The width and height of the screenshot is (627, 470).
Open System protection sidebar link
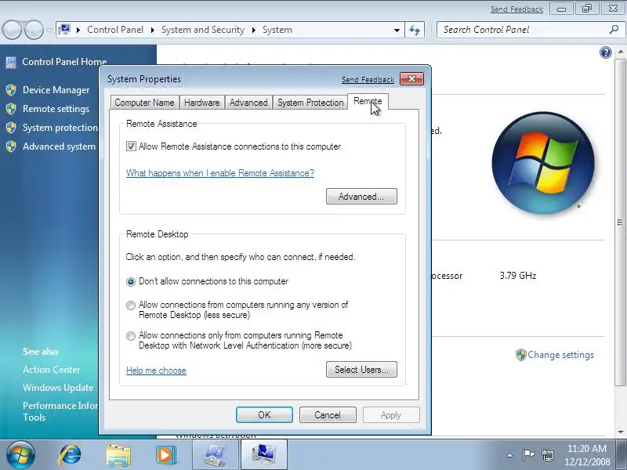(60, 128)
